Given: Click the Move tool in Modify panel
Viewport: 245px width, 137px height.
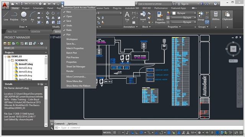Looking at the screenshot, I should [x=47, y=13].
